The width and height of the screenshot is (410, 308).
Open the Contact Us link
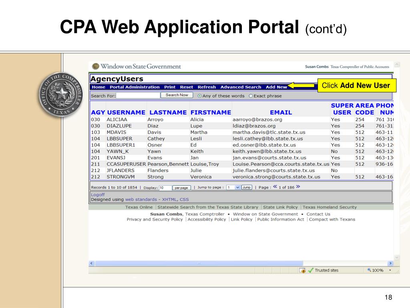pos(318,214)
